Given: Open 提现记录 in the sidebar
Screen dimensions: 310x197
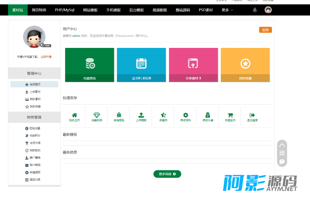Looking at the screenshot, I should tap(33, 180).
